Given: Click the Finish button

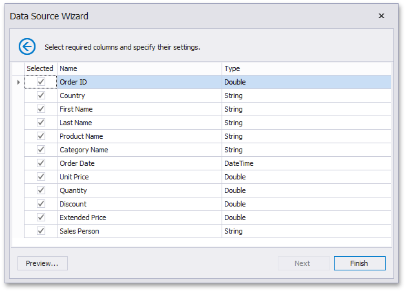Looking at the screenshot, I should 359,263.
